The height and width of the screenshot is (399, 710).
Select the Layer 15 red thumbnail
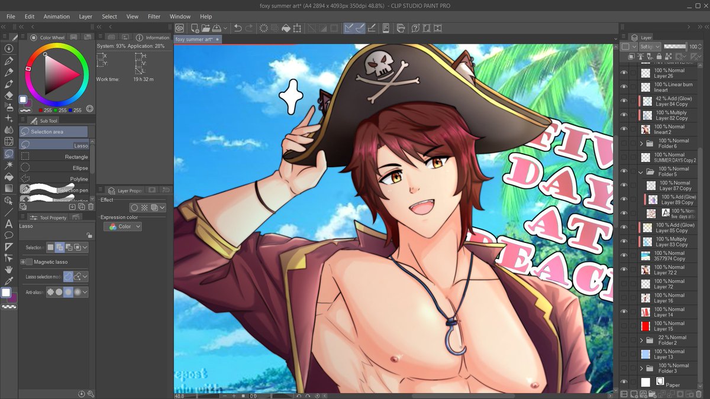point(646,326)
